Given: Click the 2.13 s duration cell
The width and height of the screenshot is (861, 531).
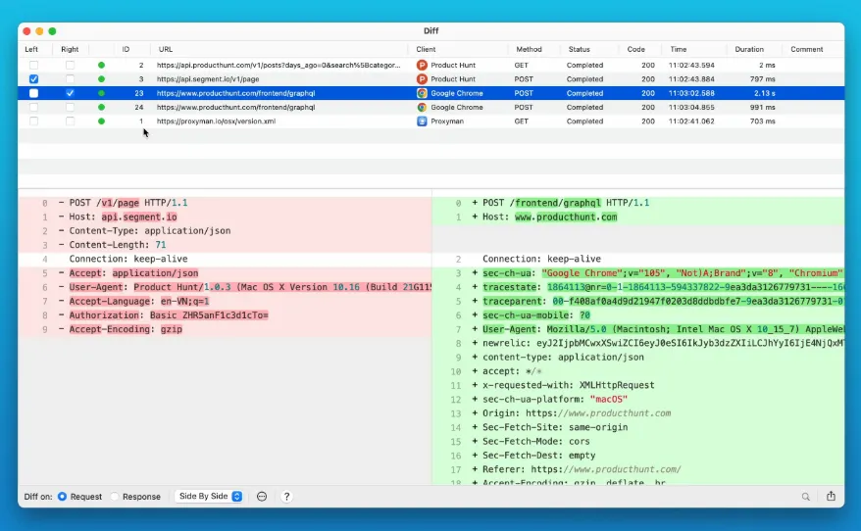Looking at the screenshot, I should point(764,93).
